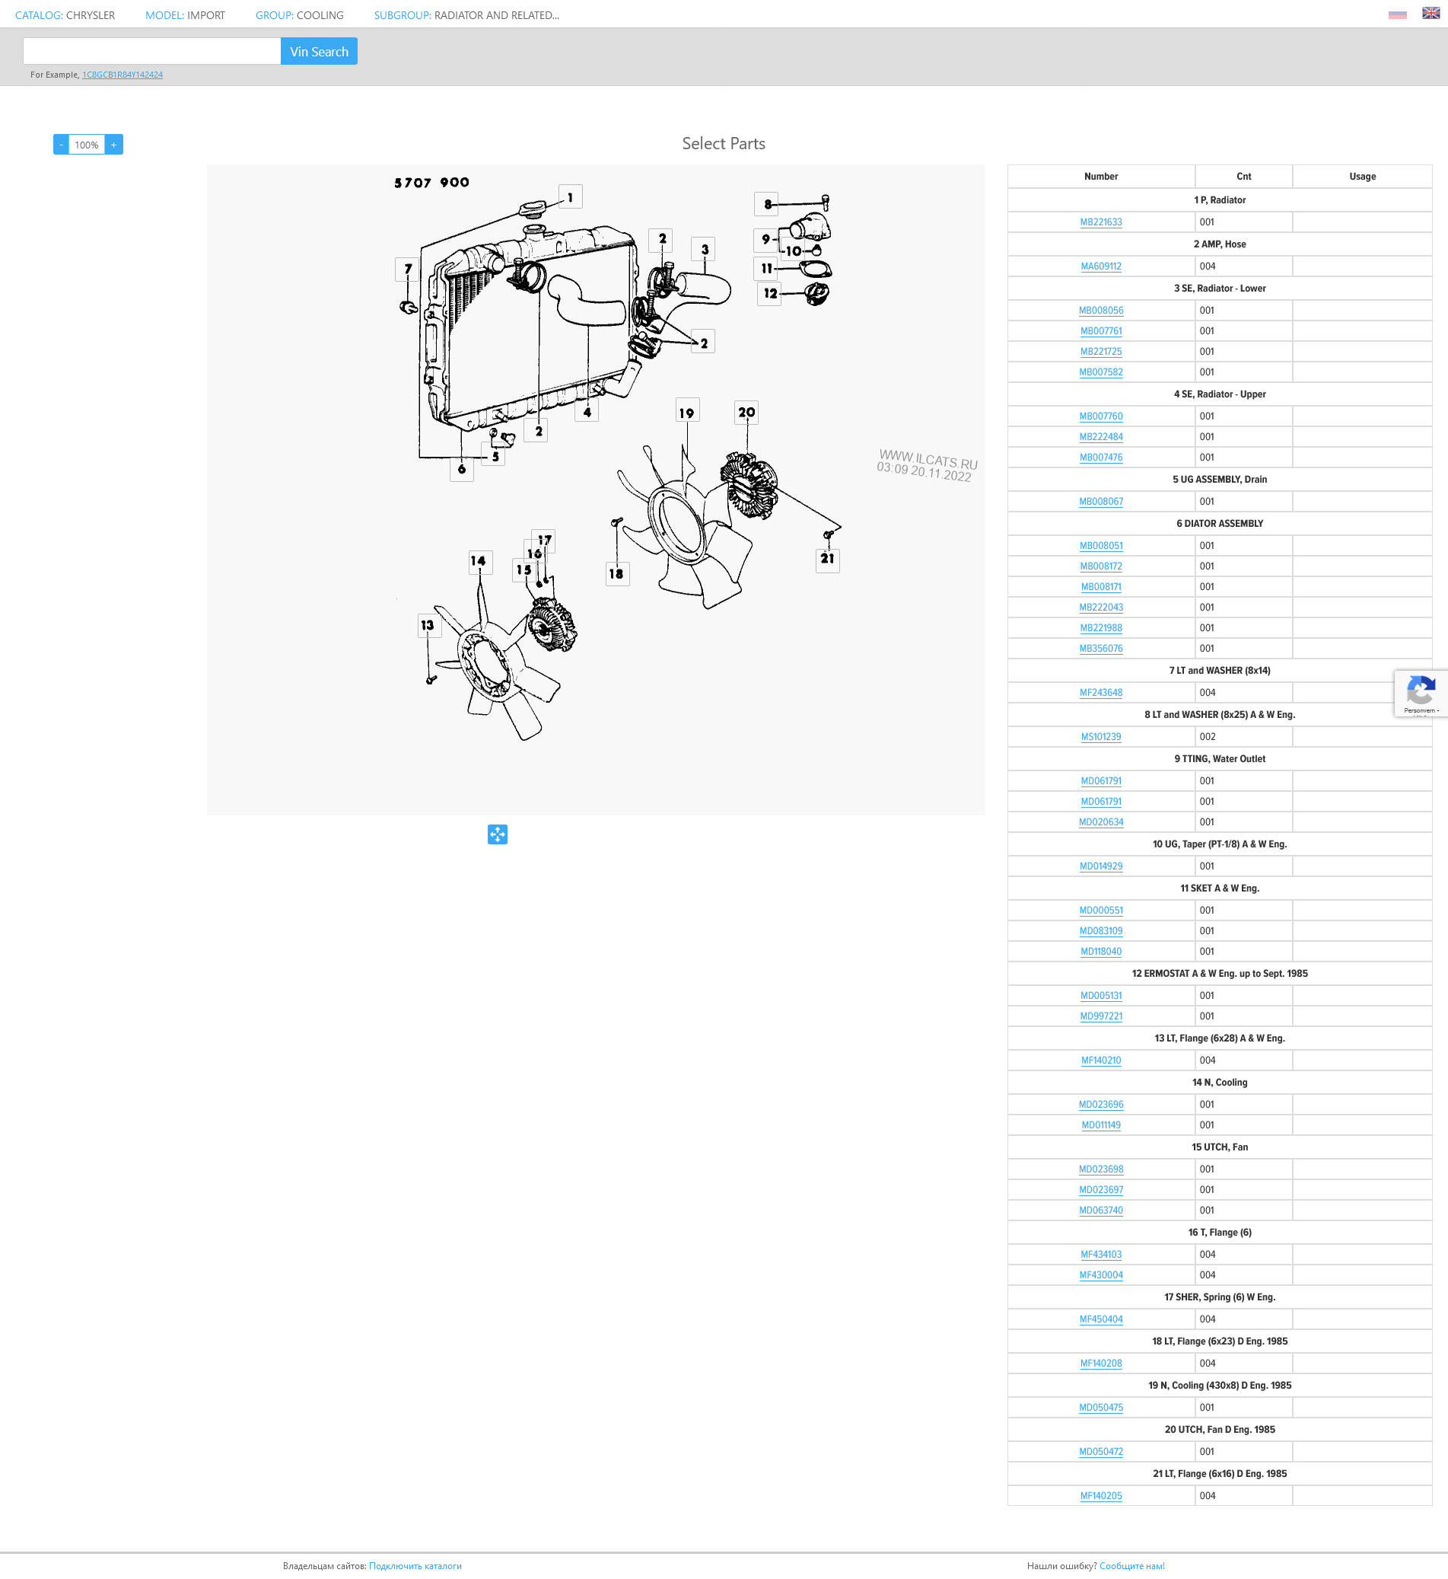Open part number MD050475 link

click(x=1100, y=1407)
